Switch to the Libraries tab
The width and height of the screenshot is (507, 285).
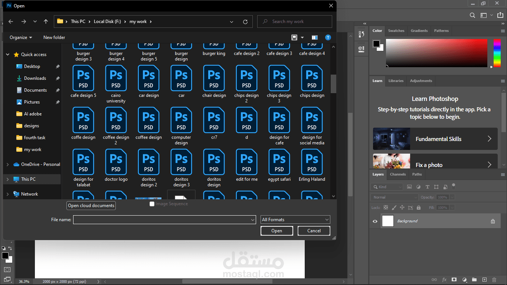396,81
